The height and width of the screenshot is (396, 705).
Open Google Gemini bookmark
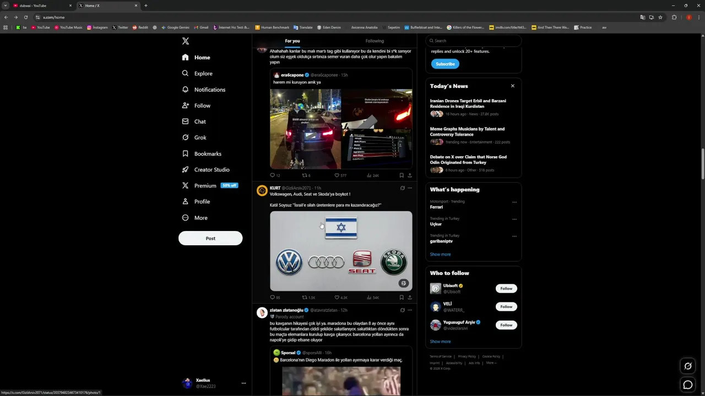coord(175,28)
